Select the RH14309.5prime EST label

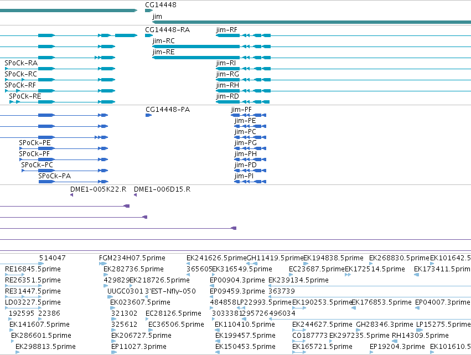click(x=420, y=336)
